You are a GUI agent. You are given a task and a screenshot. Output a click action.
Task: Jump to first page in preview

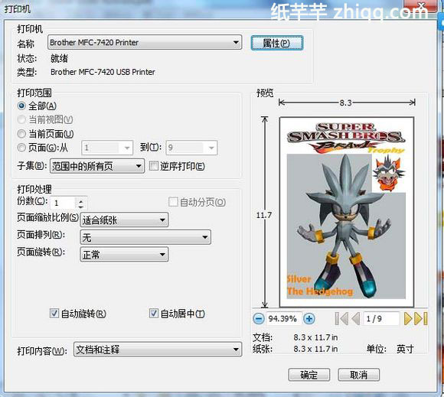point(341,319)
